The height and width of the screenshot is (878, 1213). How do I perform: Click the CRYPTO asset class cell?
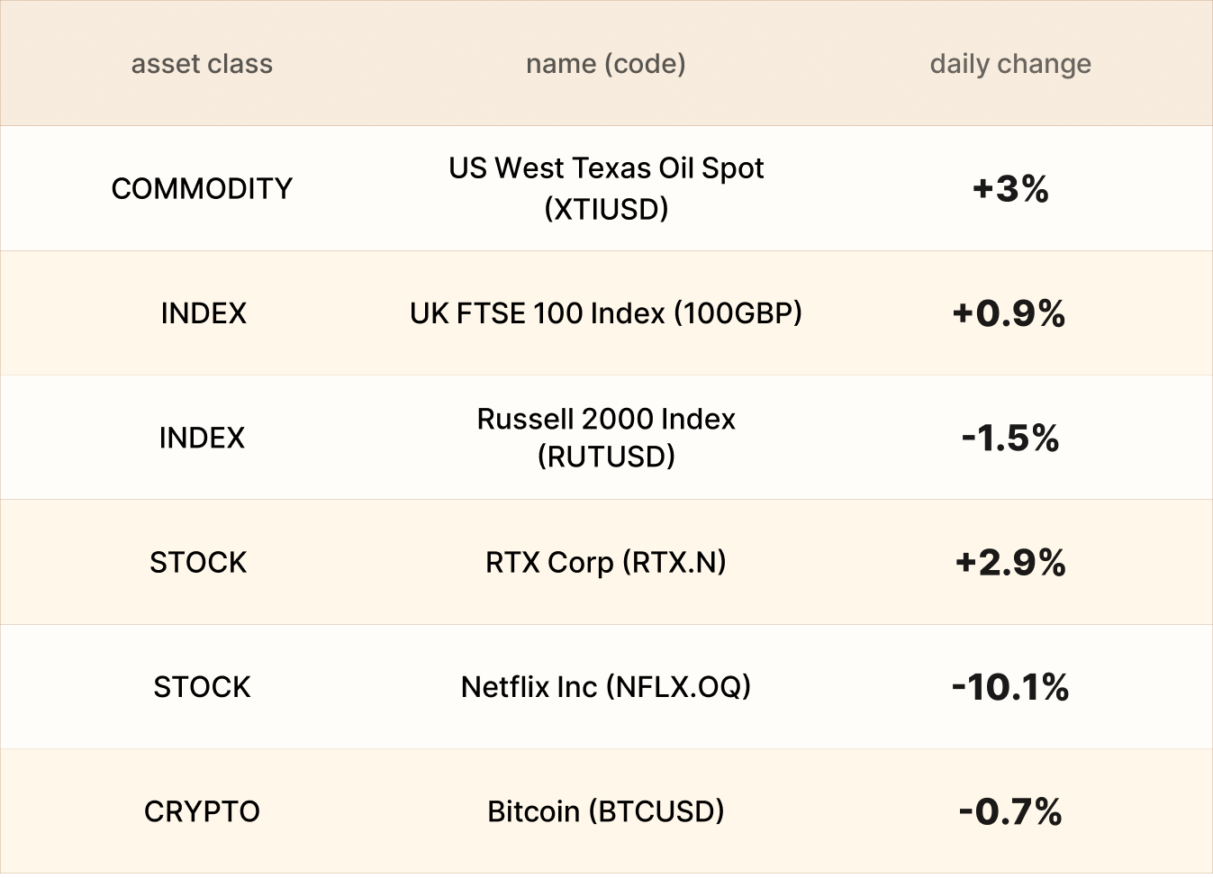click(x=202, y=811)
